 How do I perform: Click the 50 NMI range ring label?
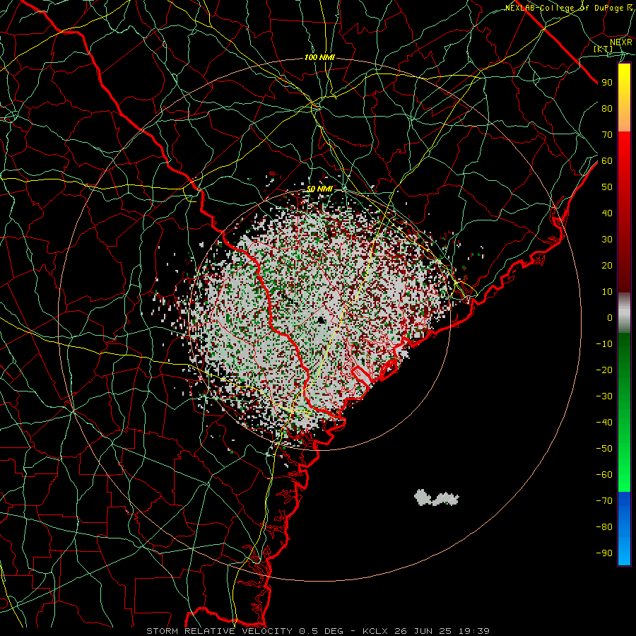click(x=319, y=189)
